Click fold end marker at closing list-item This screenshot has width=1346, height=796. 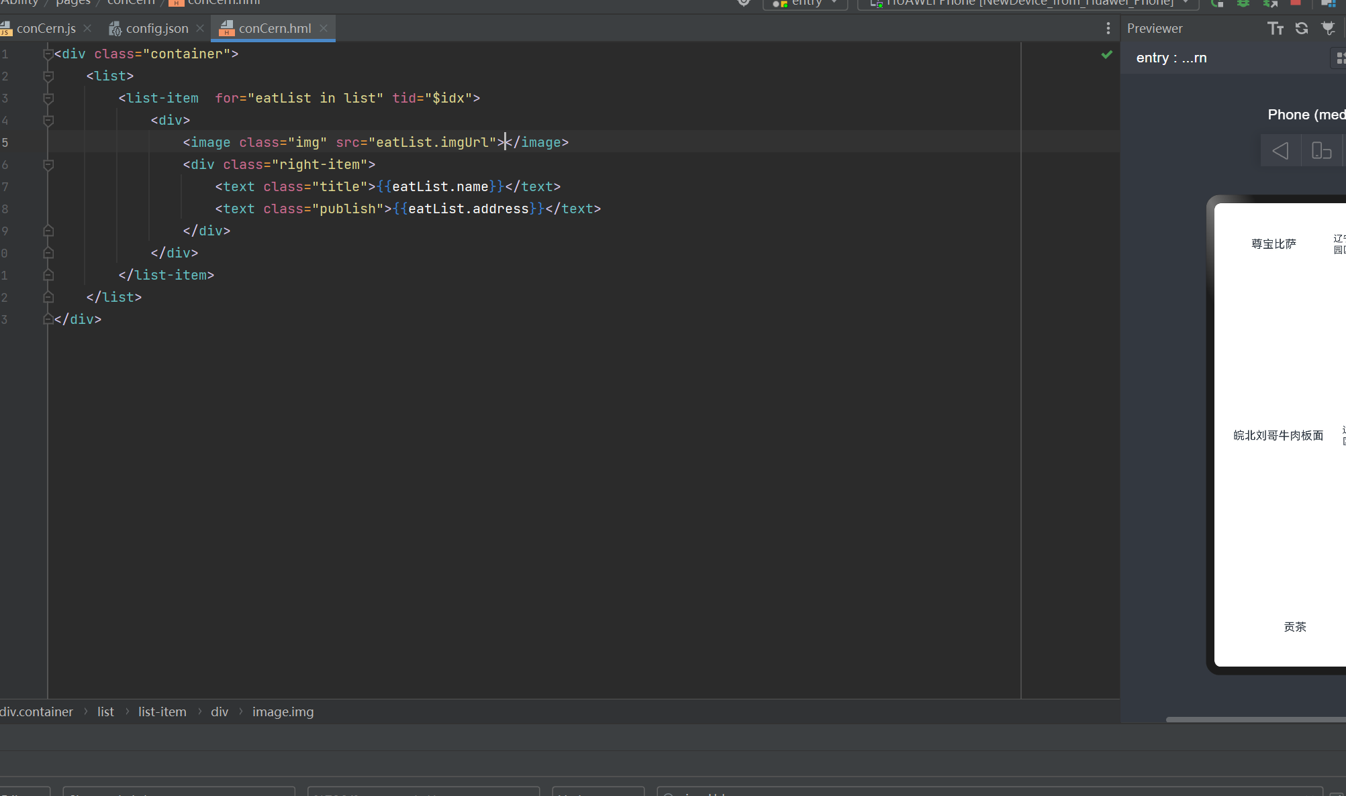(x=48, y=275)
